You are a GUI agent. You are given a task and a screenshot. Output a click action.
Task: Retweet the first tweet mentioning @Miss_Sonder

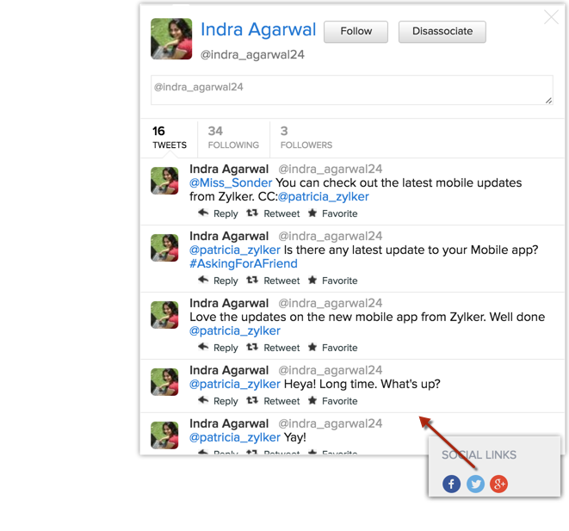273,213
